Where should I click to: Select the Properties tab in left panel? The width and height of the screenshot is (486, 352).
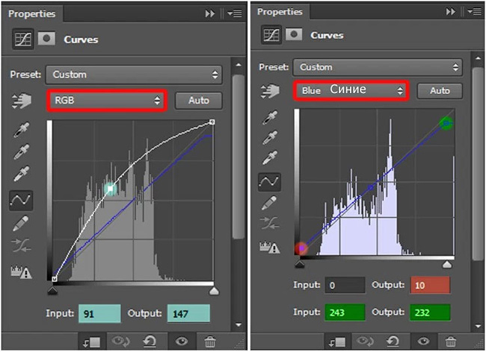point(32,13)
